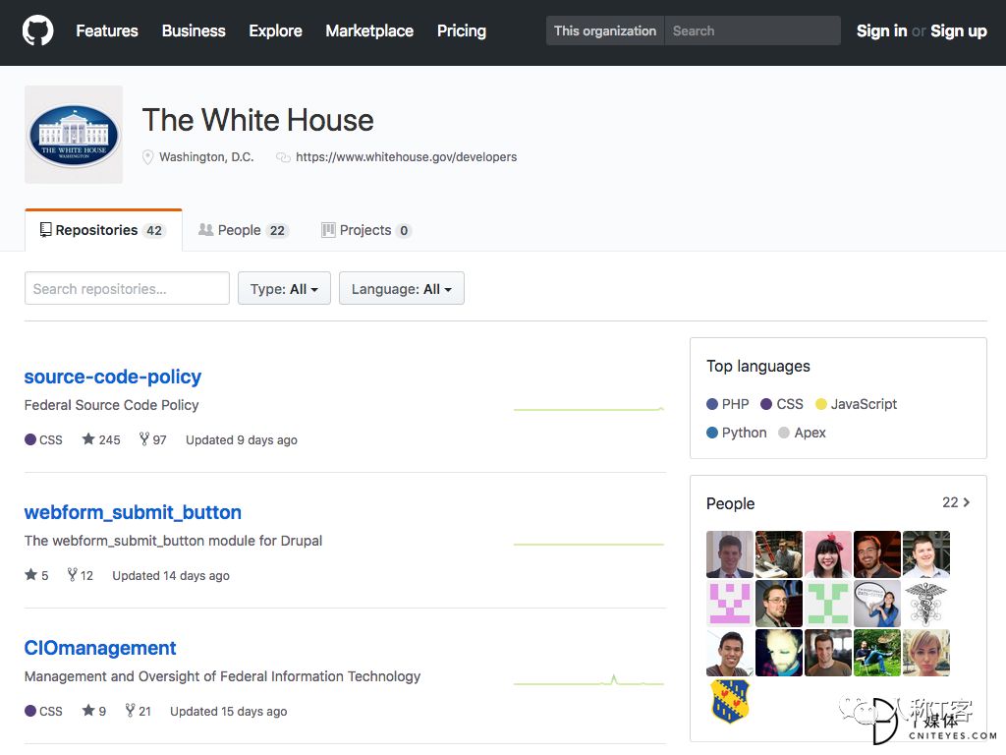Open the Marketplace menu item
Screen dimensions: 1006x755
tap(369, 30)
